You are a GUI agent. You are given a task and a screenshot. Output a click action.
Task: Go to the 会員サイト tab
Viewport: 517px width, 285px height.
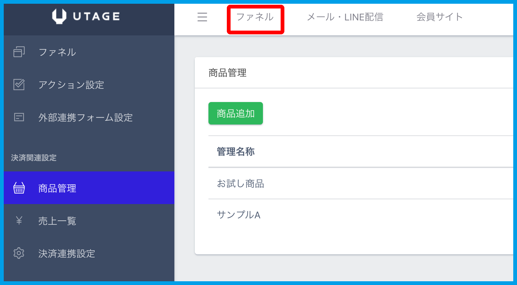tap(439, 17)
